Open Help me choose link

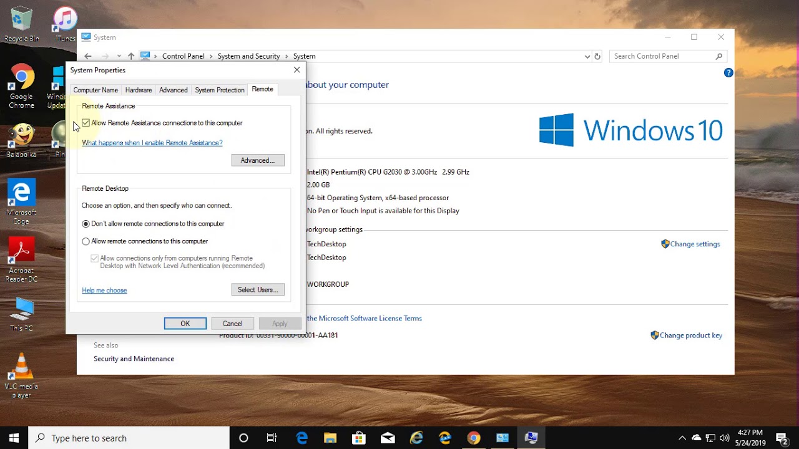(104, 291)
